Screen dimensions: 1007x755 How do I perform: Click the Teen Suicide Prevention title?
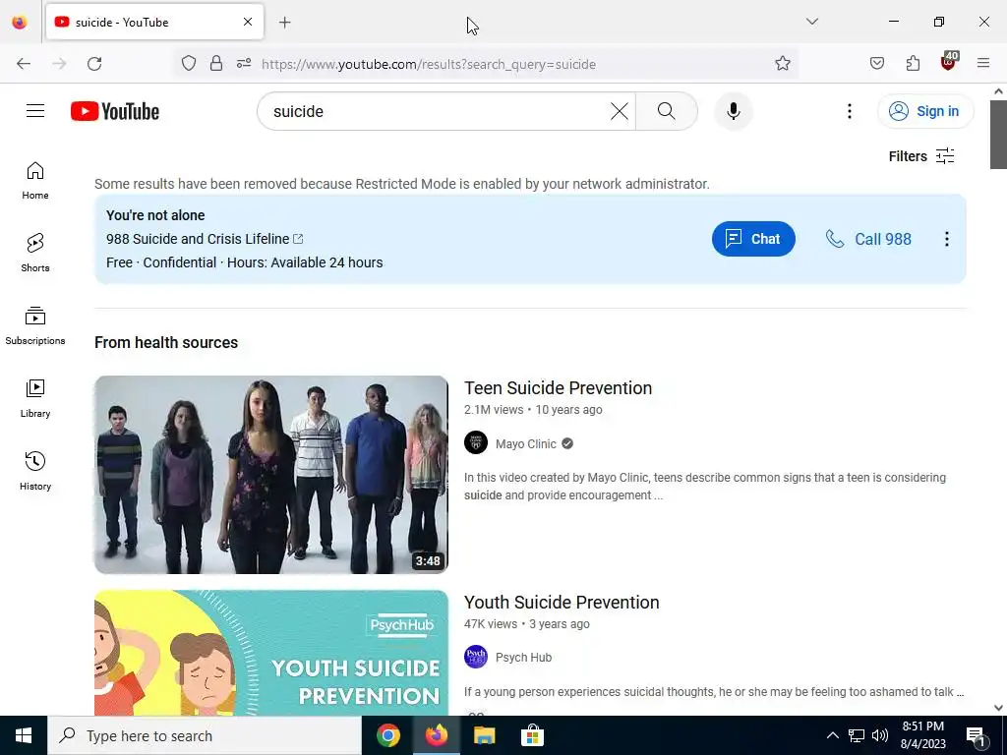[x=559, y=387]
